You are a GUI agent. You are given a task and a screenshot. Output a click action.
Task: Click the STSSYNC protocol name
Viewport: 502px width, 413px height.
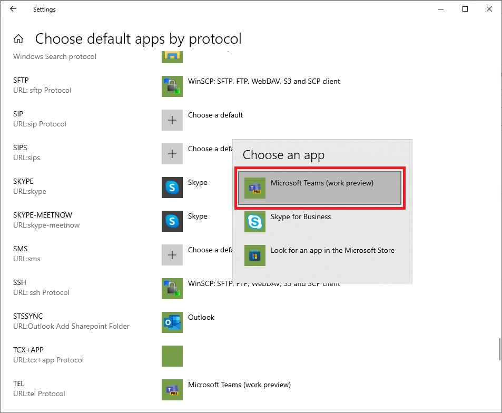click(x=28, y=316)
